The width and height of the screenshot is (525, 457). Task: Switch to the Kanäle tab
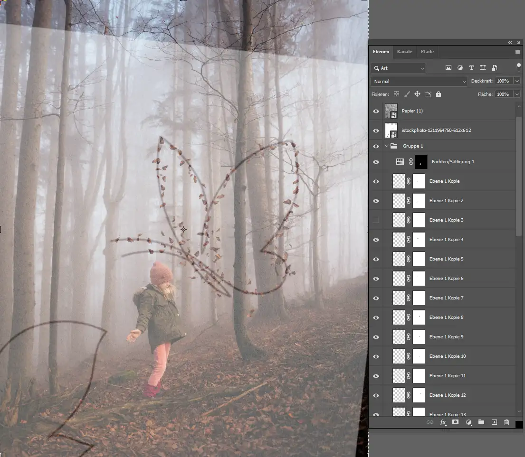[404, 51]
